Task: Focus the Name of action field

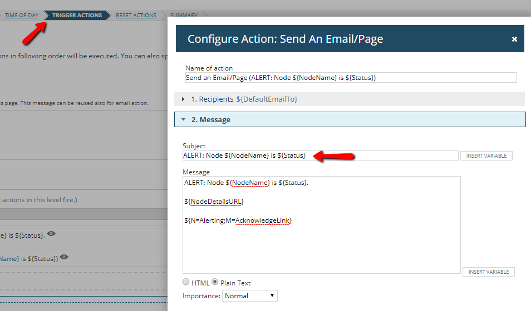Action: coord(351,78)
